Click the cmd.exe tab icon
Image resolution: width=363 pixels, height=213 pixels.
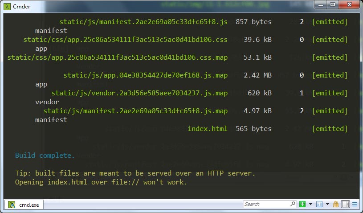[12, 205]
